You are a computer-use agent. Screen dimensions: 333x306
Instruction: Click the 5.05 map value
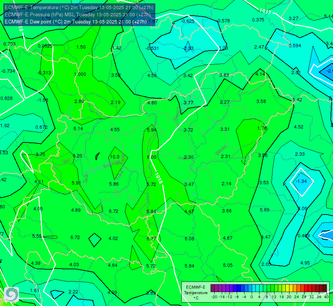(x=228, y=265)
